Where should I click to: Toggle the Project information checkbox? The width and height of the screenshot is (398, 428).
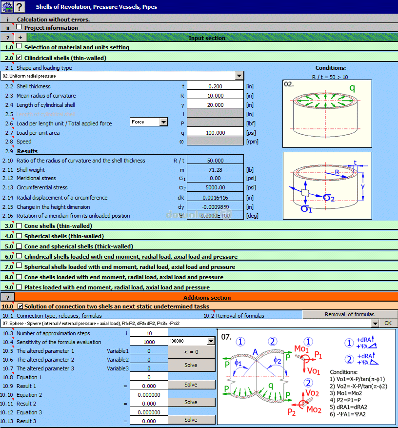19,27
